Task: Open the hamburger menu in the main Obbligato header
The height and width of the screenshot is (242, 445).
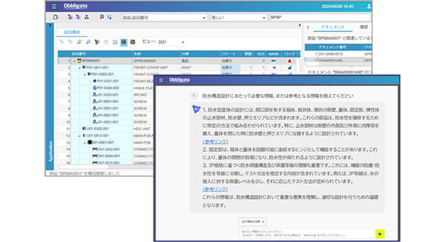Action: pos(53,6)
